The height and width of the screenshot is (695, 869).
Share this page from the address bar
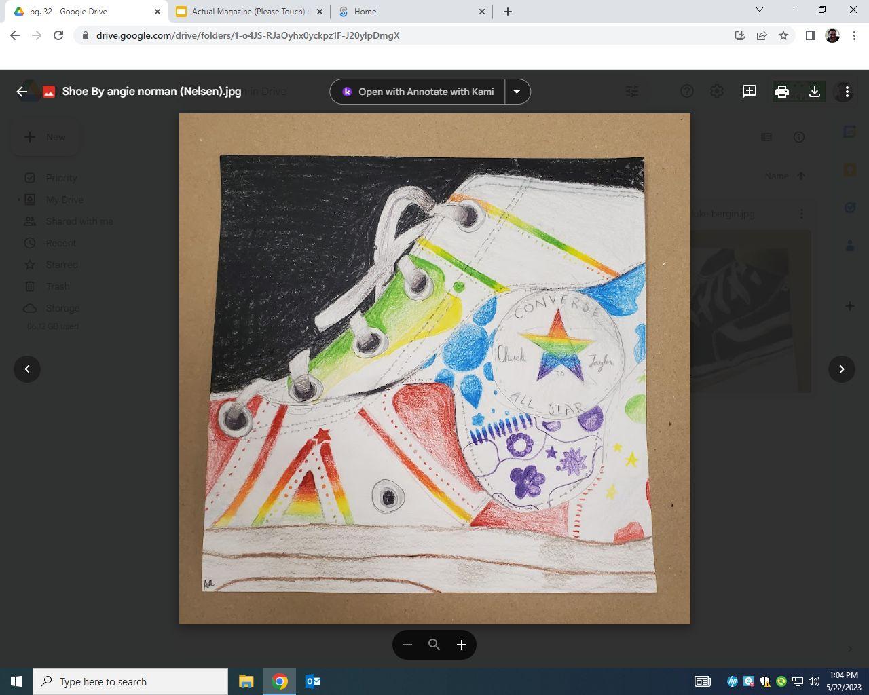tap(762, 35)
